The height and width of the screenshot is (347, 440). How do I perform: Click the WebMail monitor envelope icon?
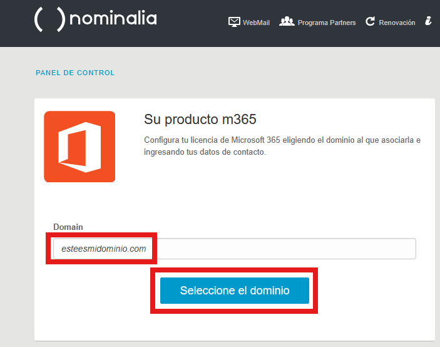[x=235, y=22]
